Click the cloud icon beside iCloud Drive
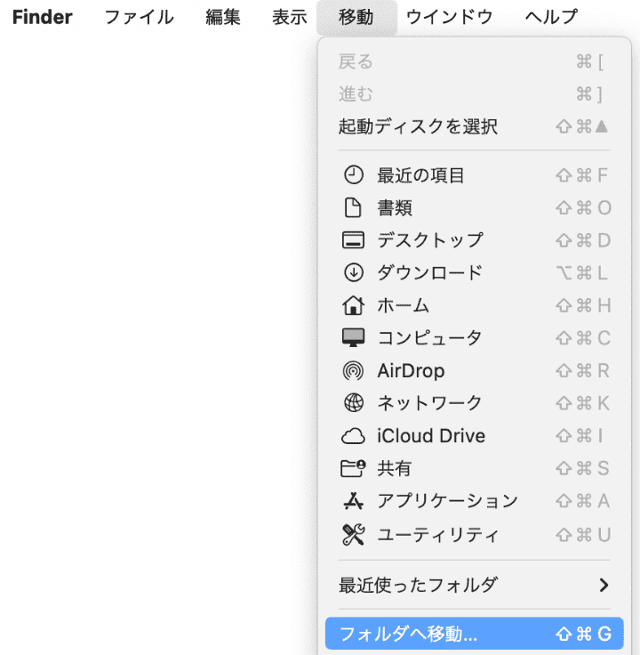 point(353,436)
